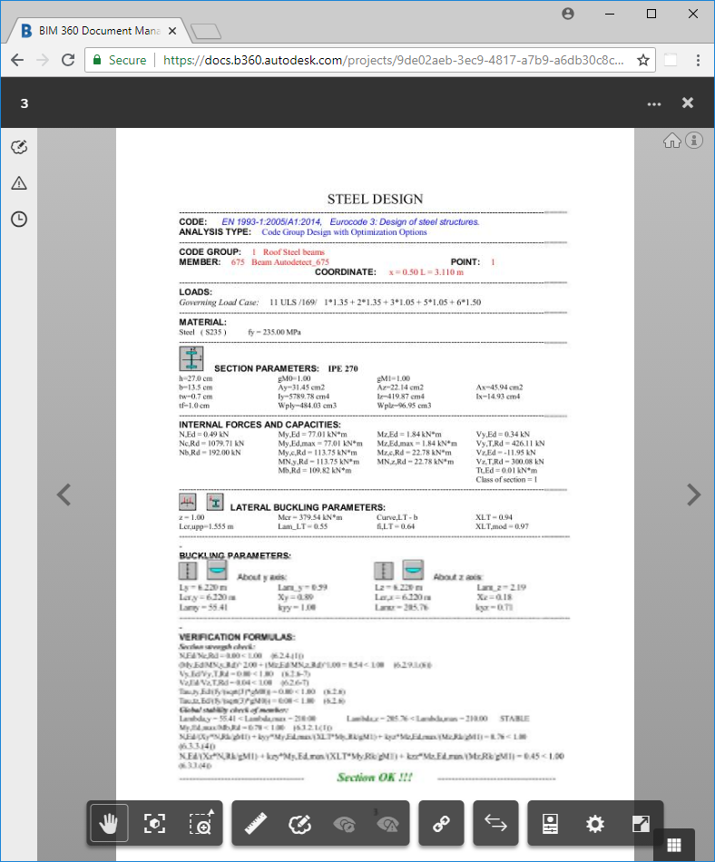Open Markup tool in bottom toolbar

(x=300, y=824)
